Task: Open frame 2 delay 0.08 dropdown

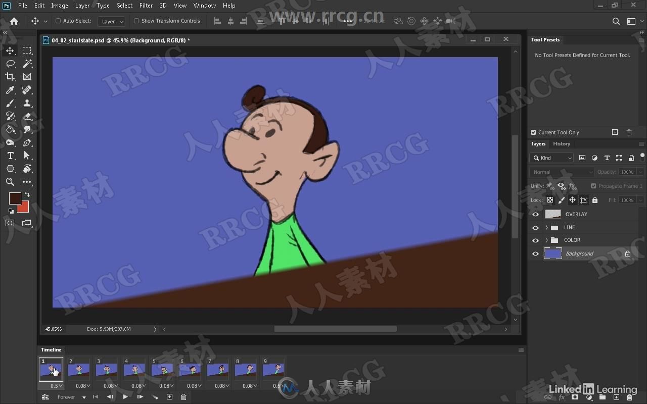Action: tap(83, 386)
